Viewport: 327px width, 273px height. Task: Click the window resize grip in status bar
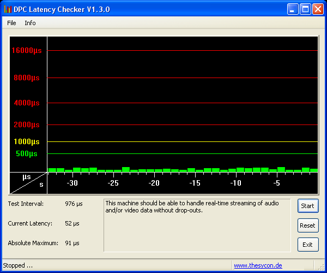tap(321, 267)
